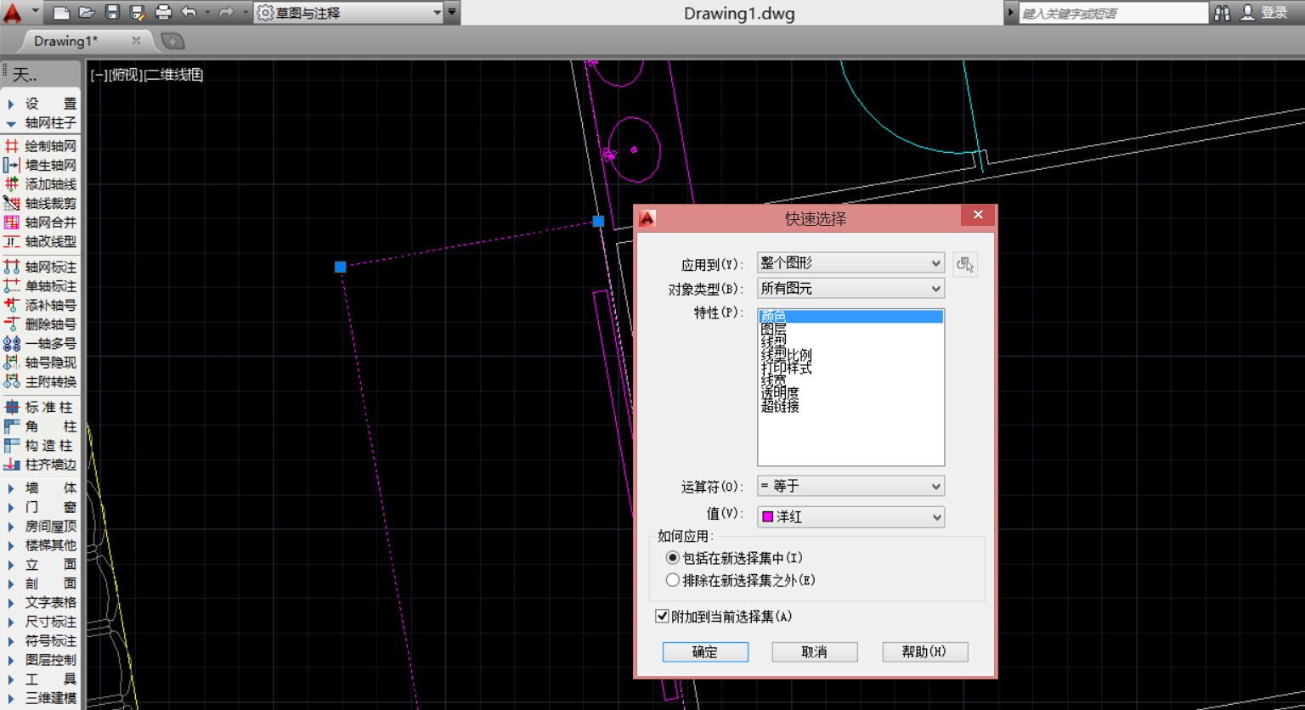Print the drawing with the printer icon
The width and height of the screenshot is (1305, 710).
click(x=164, y=13)
